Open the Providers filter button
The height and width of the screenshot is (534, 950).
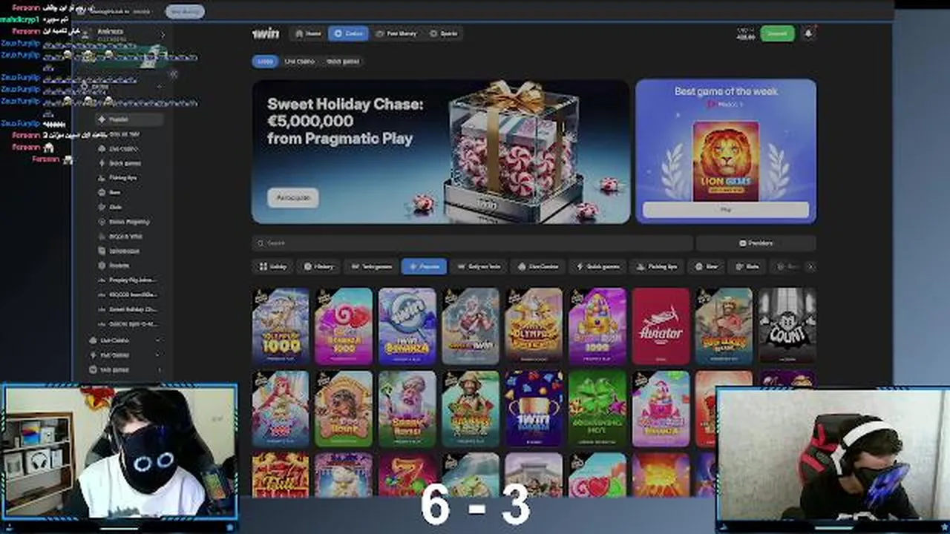click(x=756, y=243)
